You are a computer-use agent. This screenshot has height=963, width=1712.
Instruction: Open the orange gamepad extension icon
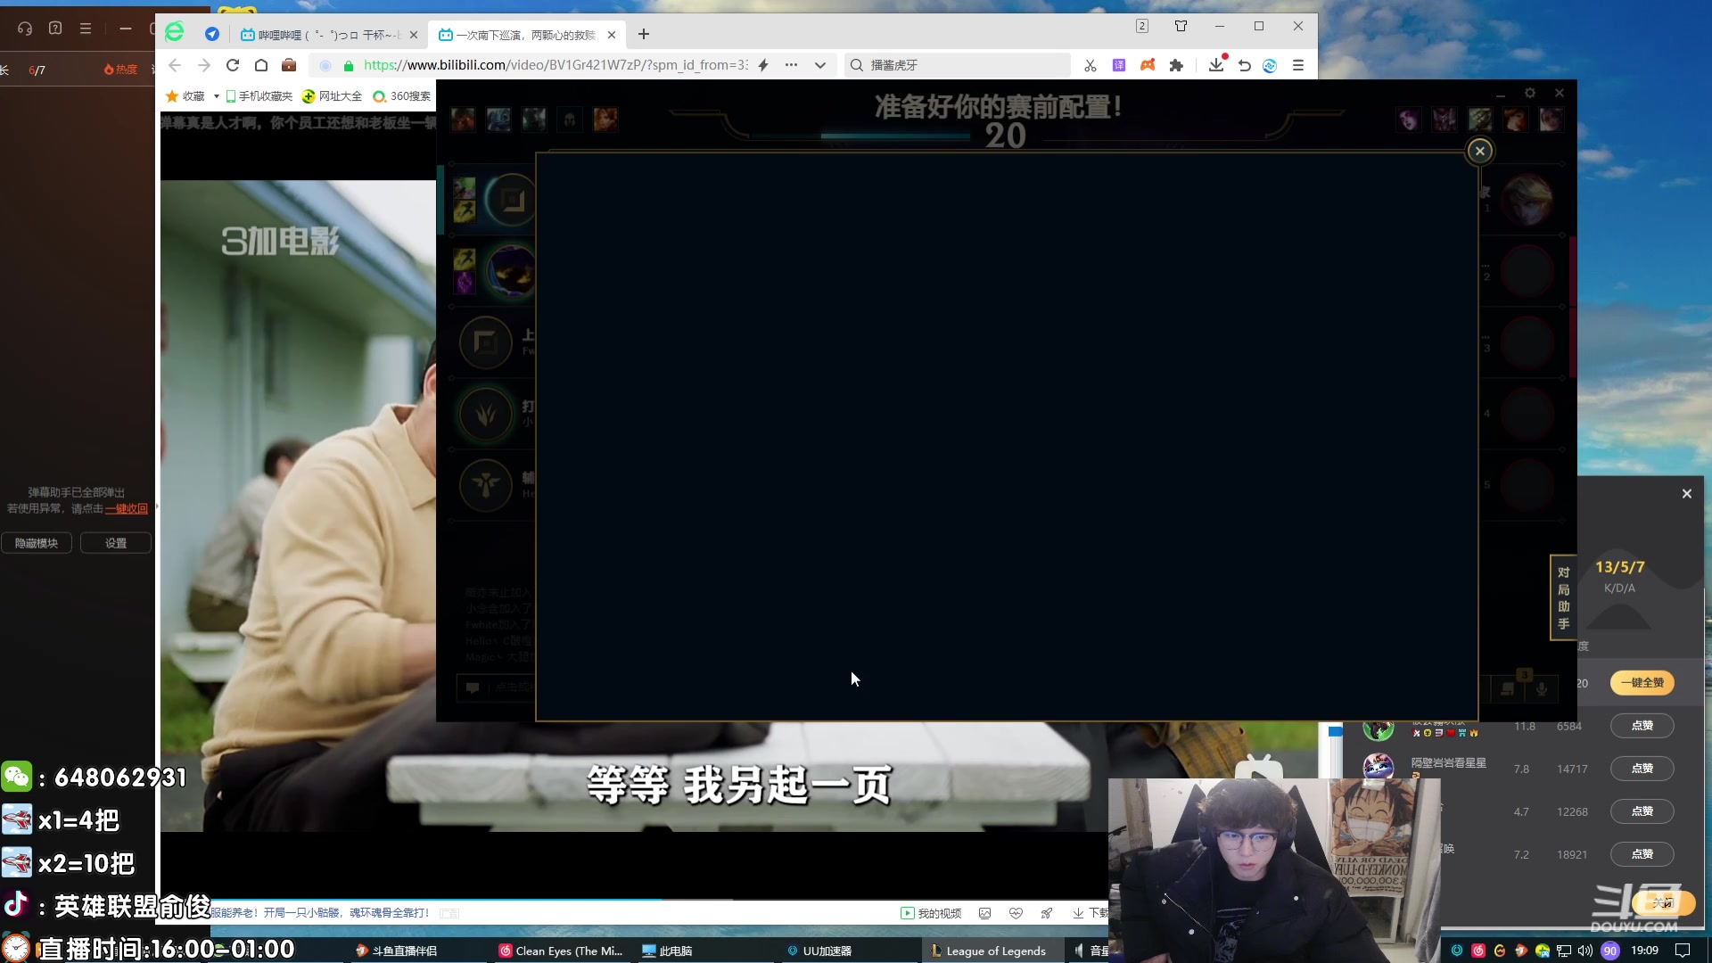(1148, 65)
